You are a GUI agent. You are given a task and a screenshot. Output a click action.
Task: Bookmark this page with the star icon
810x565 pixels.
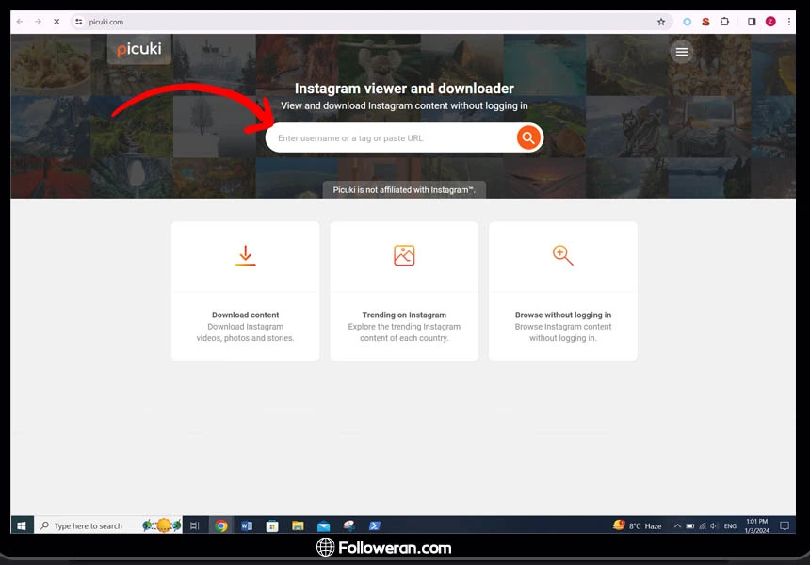coord(661,22)
